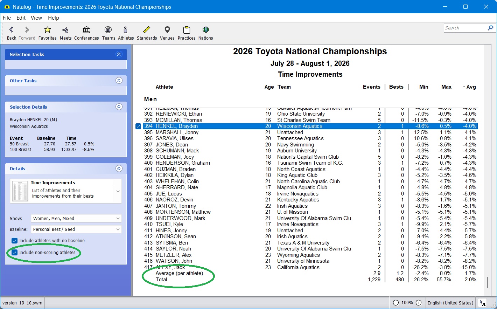497x309 pixels.
Task: Uncheck the HENKEL, Brayden row checkbox
Action: (x=138, y=126)
